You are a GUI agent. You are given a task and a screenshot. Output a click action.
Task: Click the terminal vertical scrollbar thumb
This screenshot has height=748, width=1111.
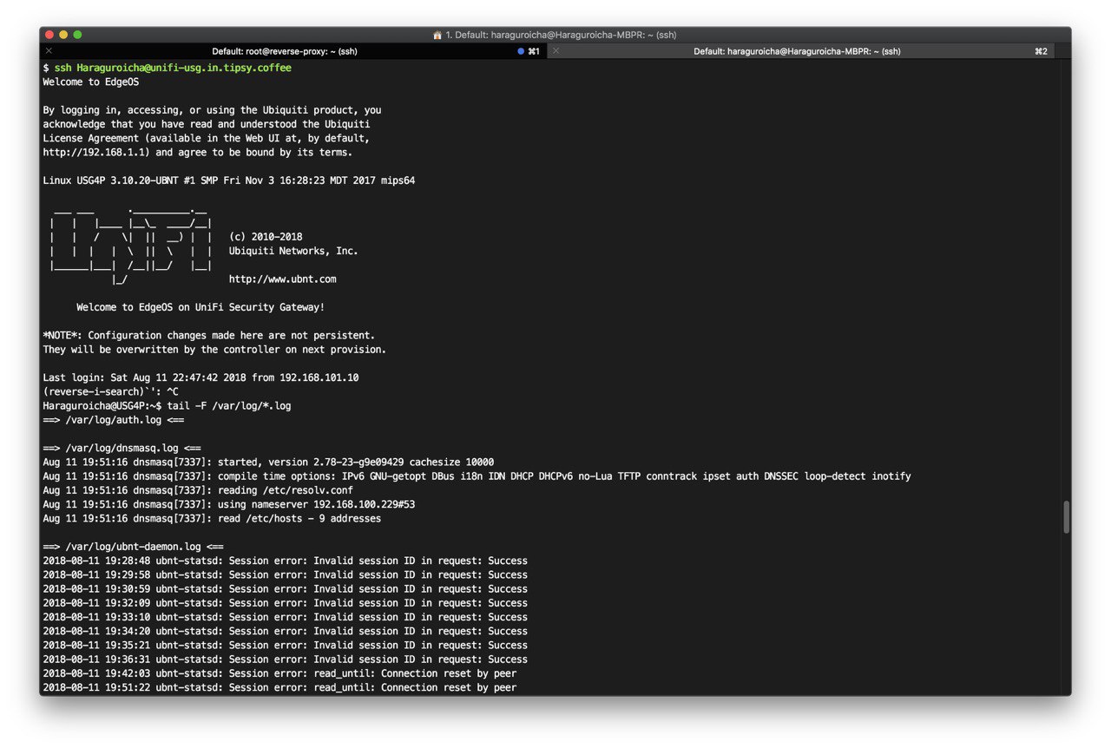point(1066,517)
